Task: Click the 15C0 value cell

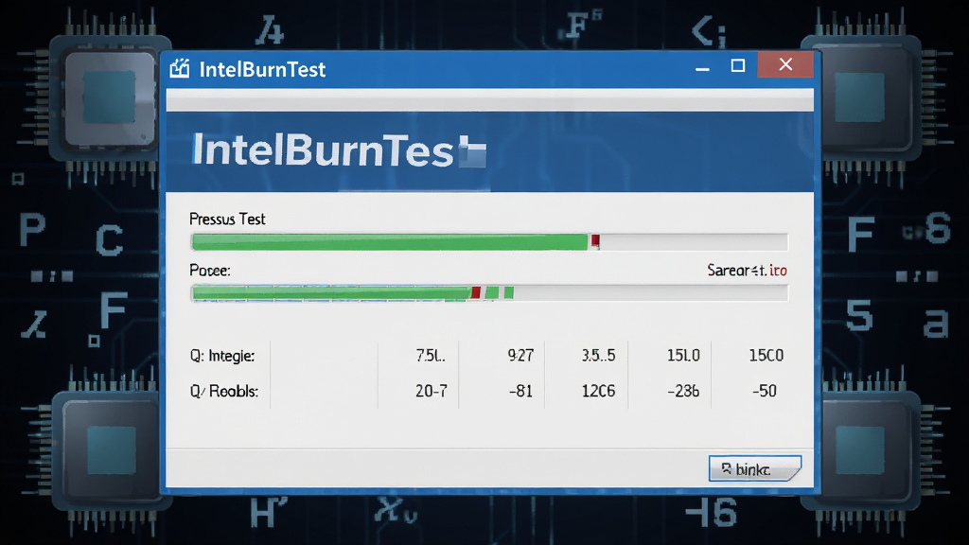Action: [x=766, y=356]
